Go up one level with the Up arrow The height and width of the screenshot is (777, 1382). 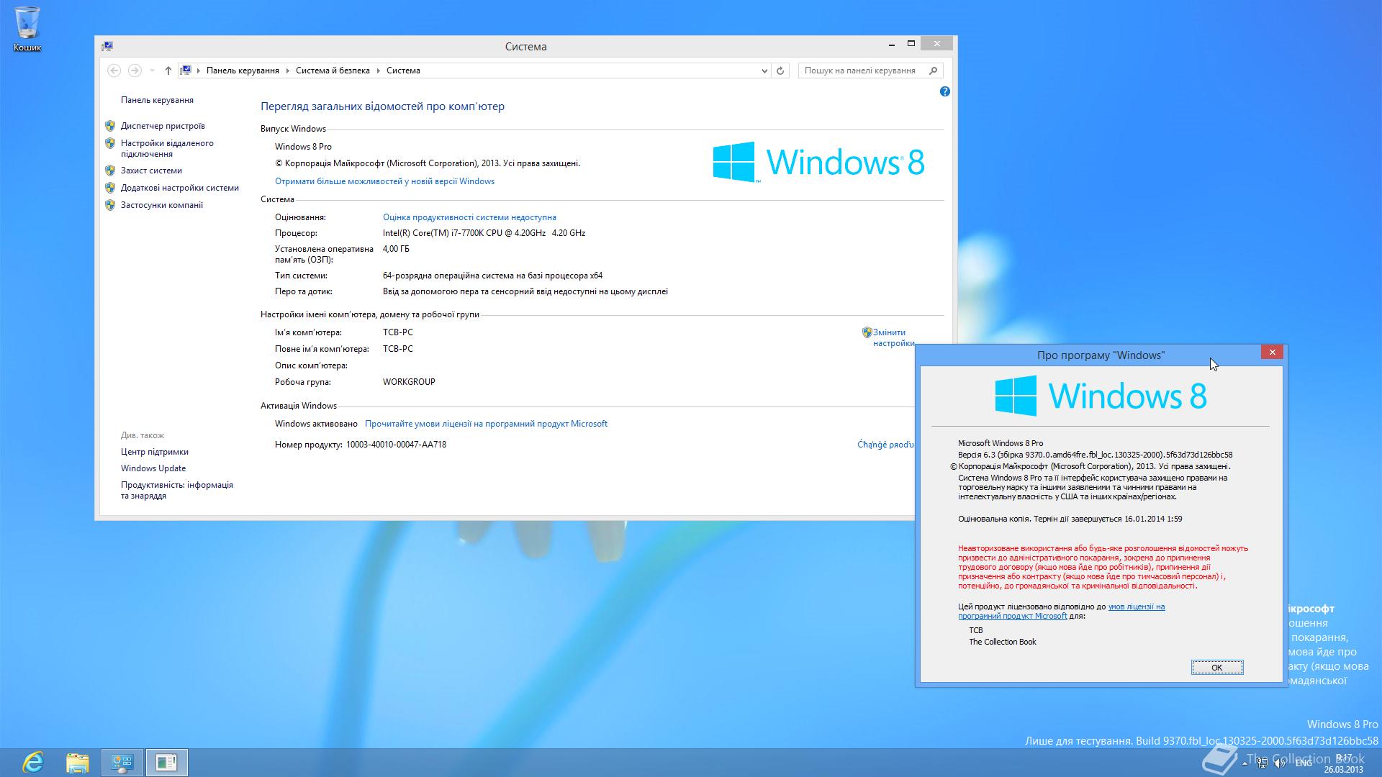point(168,71)
